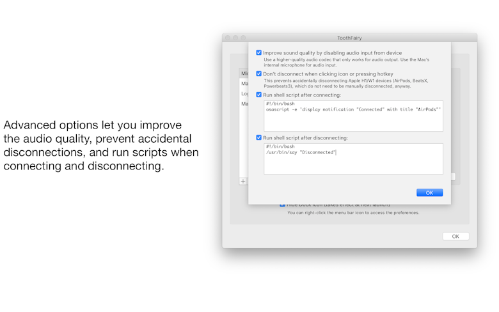Viewport: 499px width, 312px height.
Task: Click the higher-quality audio codec description
Action: point(346,63)
